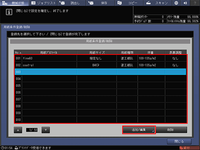Go to previous page with up arrow
This screenshot has width=200, height=150.
(x=18, y=130)
